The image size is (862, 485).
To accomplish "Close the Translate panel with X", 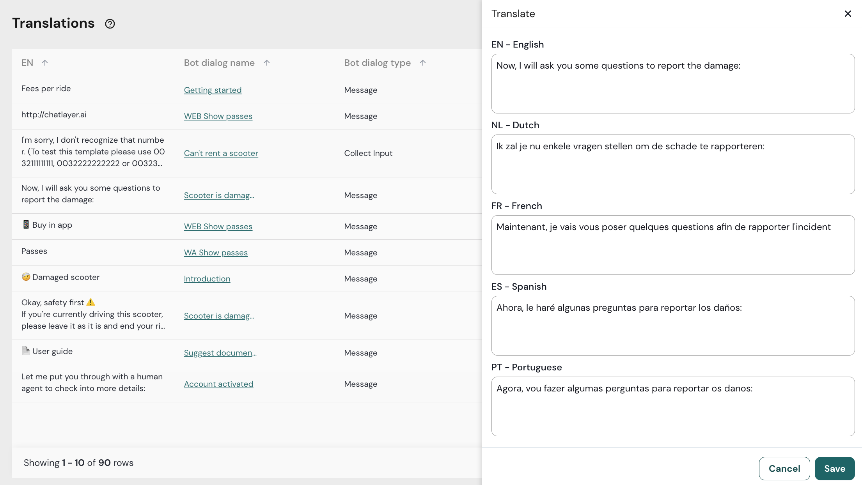I will (x=848, y=14).
